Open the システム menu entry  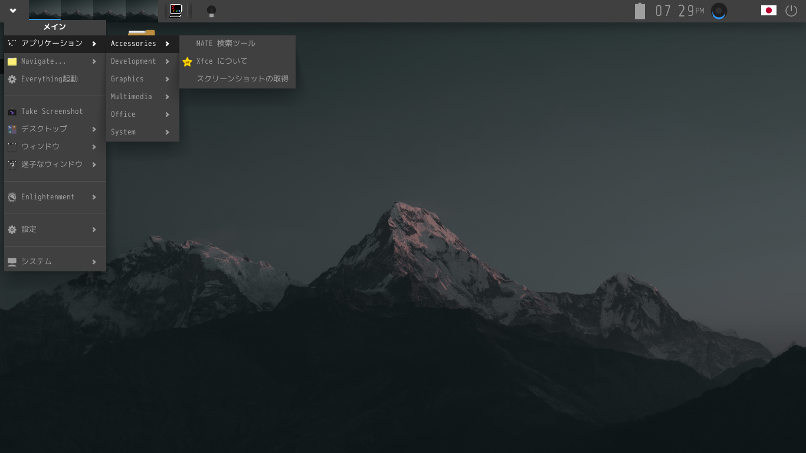pyautogui.click(x=55, y=262)
